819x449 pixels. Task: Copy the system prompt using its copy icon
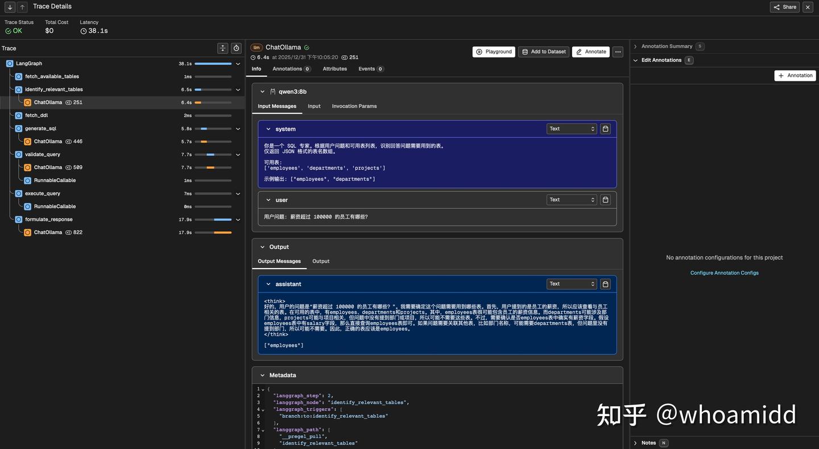(x=605, y=128)
